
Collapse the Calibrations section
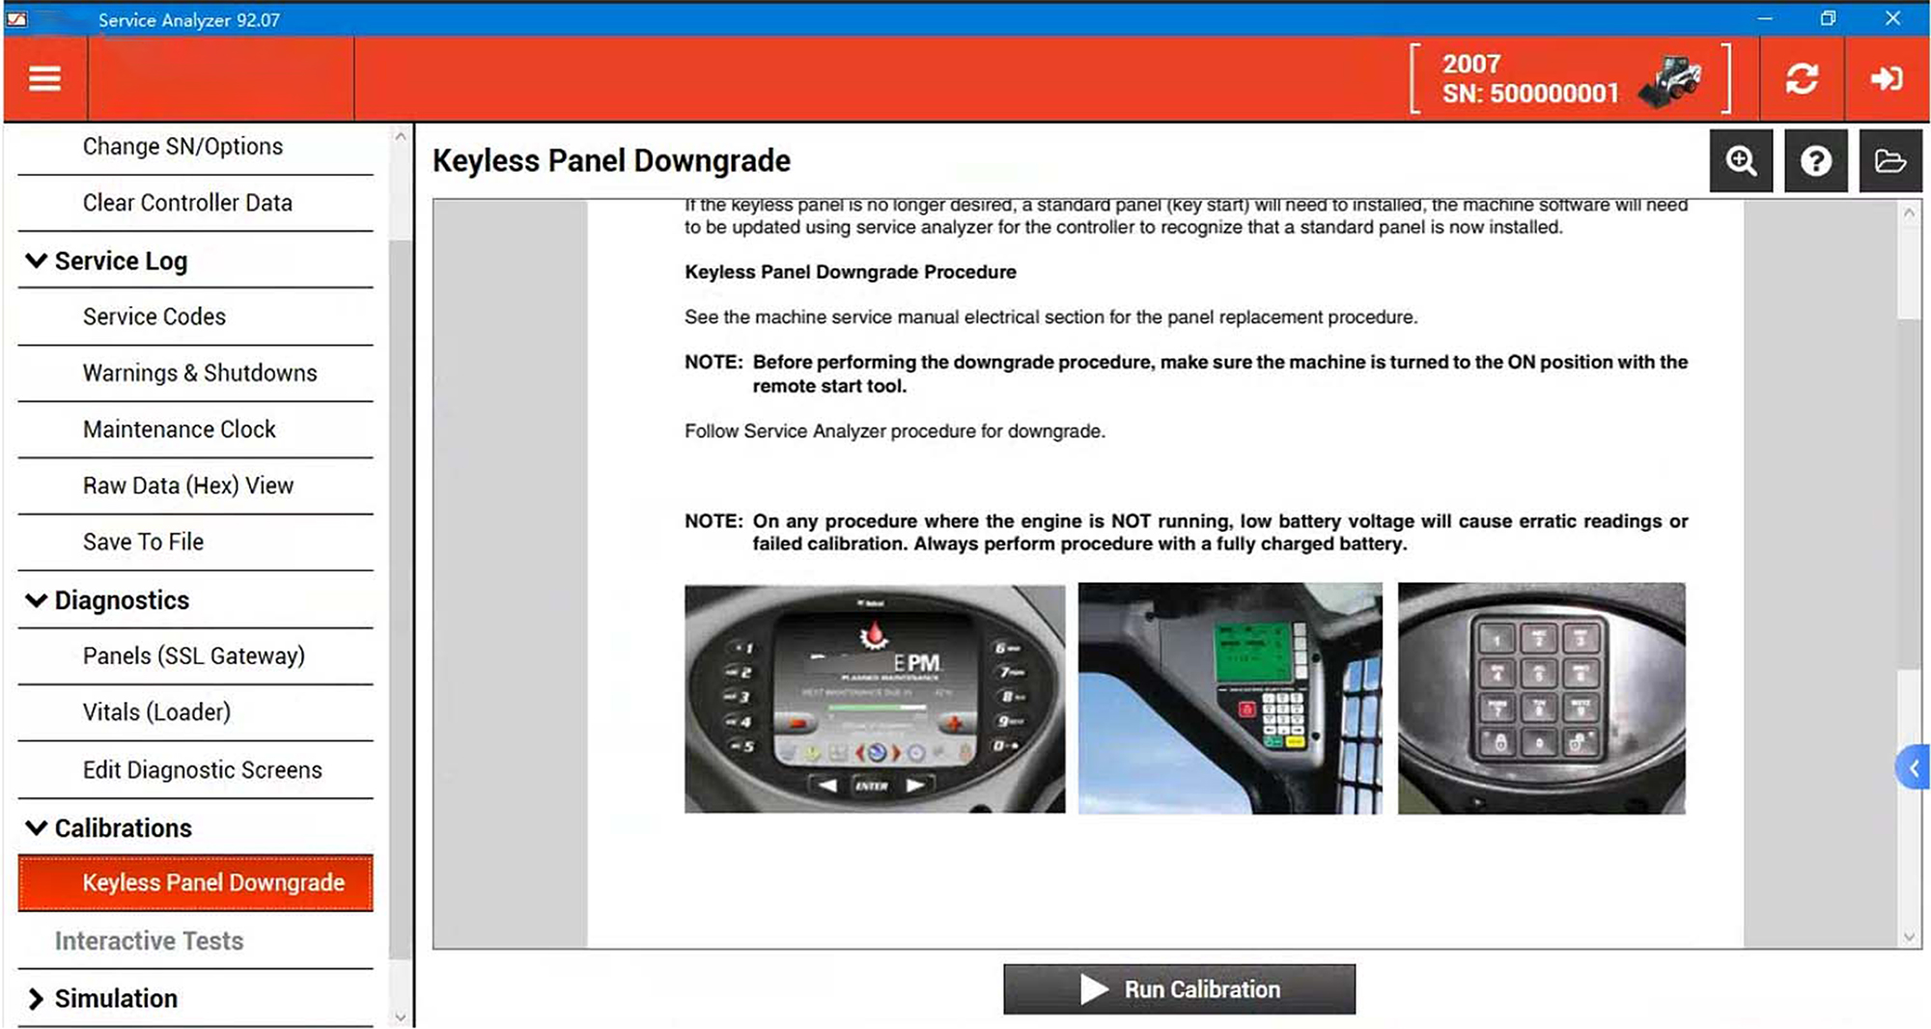[36, 828]
